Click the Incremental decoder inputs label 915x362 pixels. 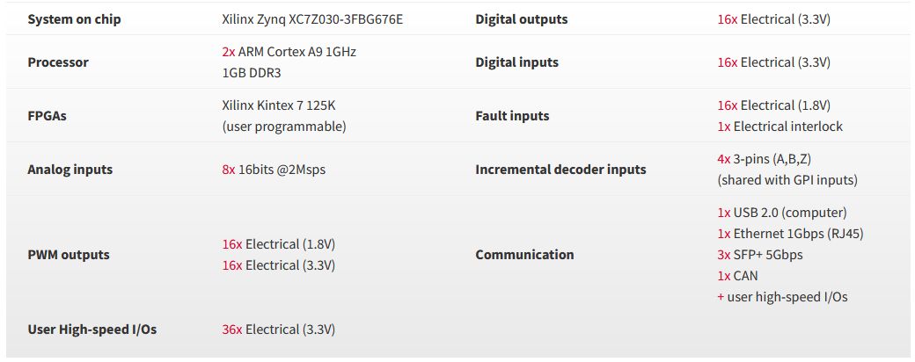click(x=560, y=170)
